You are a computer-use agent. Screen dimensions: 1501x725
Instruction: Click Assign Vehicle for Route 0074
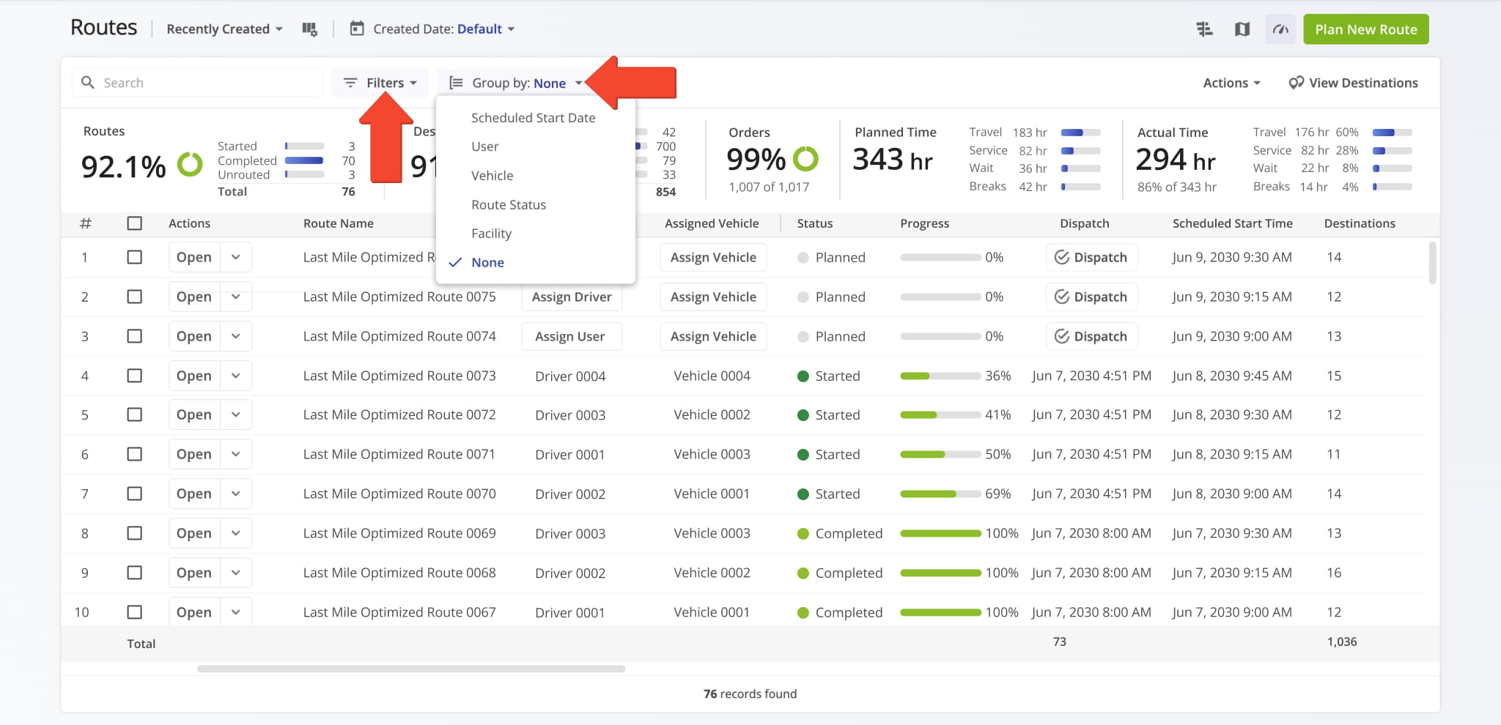pos(713,336)
